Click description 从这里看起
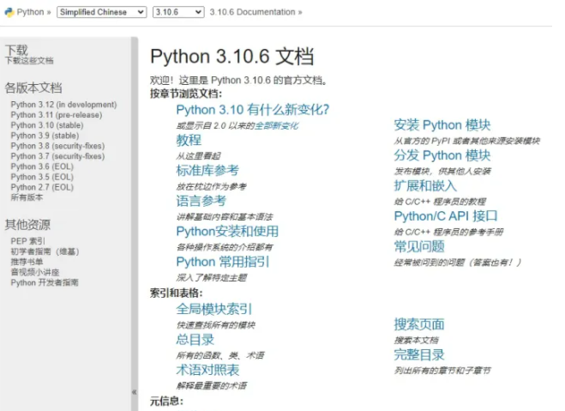Image resolution: width=565 pixels, height=411 pixels. click(198, 156)
